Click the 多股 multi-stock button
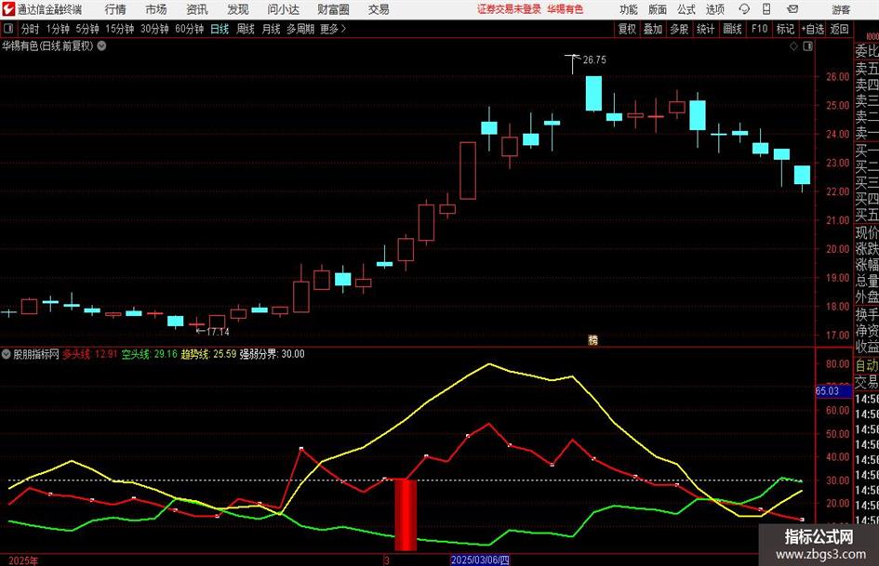Image resolution: width=879 pixels, height=566 pixels. coord(679,29)
